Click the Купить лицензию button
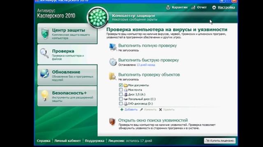This screenshot has height=147, width=263. tap(220, 140)
